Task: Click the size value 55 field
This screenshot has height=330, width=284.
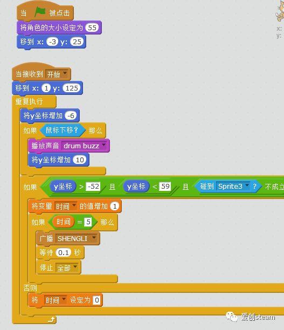Action: pyautogui.click(x=92, y=27)
